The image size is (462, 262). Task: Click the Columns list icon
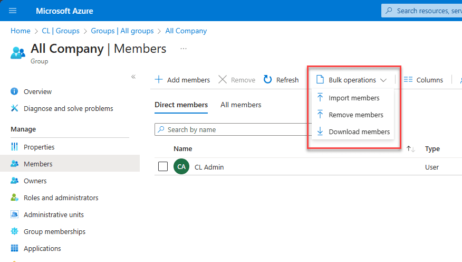pos(408,80)
